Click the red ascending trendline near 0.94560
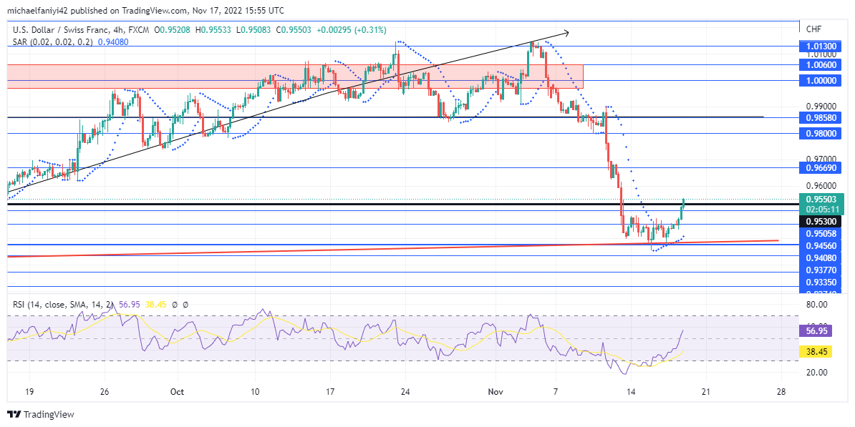 point(392,247)
